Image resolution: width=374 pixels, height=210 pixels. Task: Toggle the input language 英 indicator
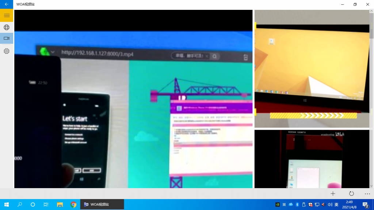click(336, 205)
